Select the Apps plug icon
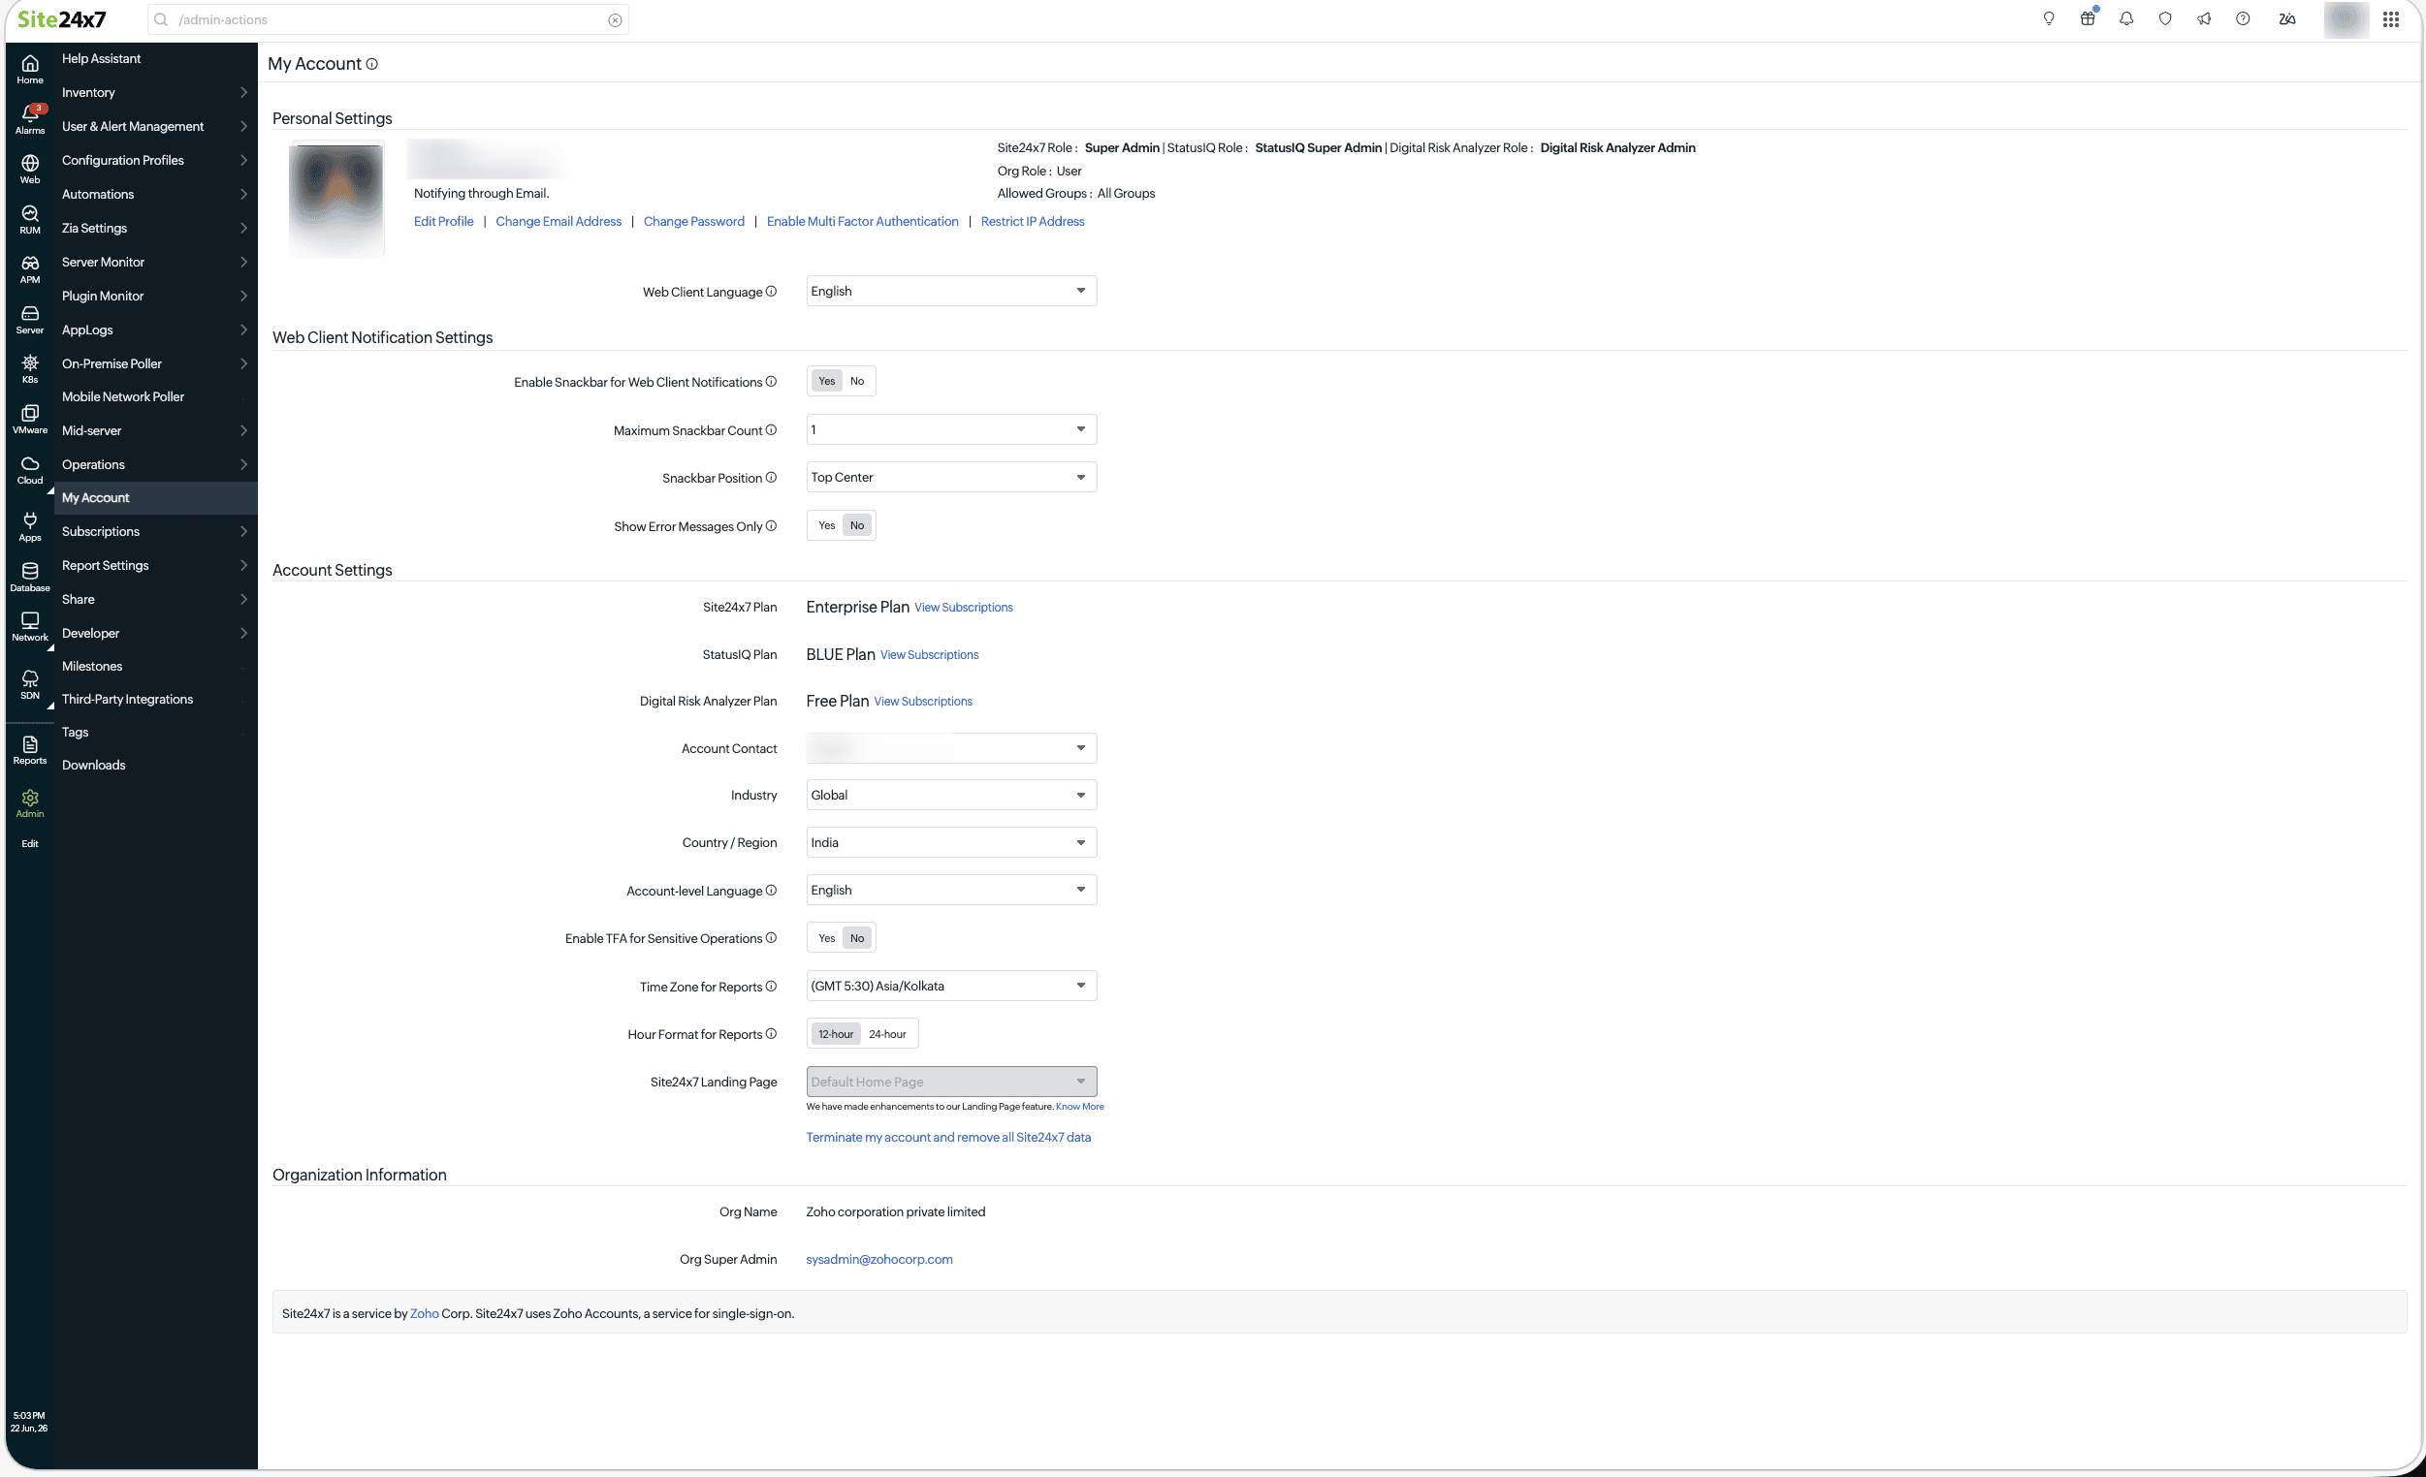Screen dimensions: 2426x1477 tap(29, 527)
